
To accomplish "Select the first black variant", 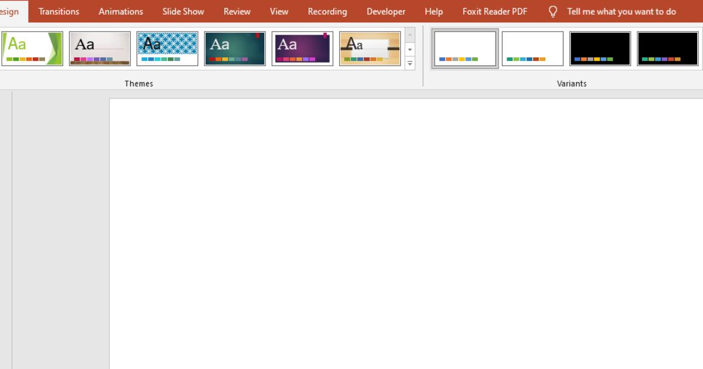I will [x=600, y=48].
